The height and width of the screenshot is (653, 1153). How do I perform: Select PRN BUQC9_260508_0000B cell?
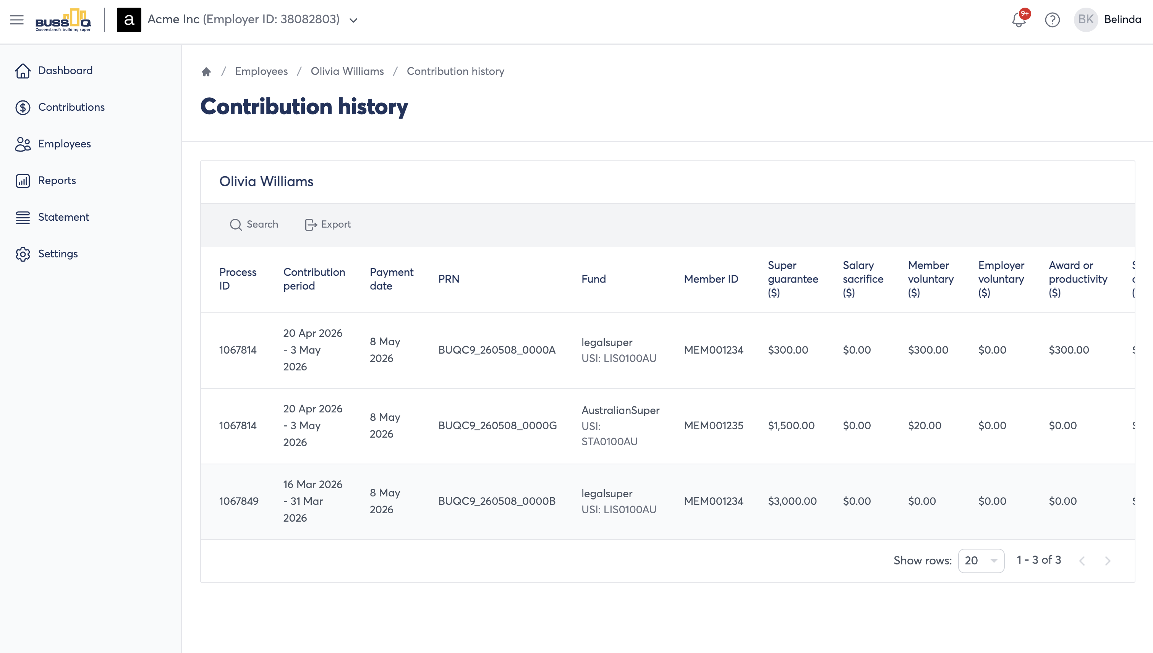pos(497,501)
